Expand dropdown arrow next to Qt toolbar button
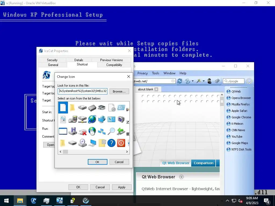This screenshot has height=206, width=275. 193,81
